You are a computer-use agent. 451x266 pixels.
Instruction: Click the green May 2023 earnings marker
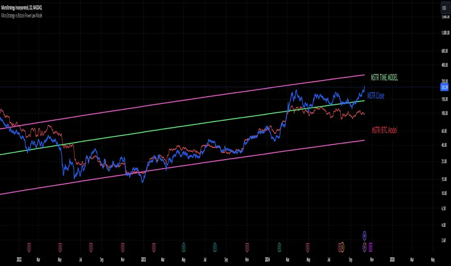coord(183,247)
